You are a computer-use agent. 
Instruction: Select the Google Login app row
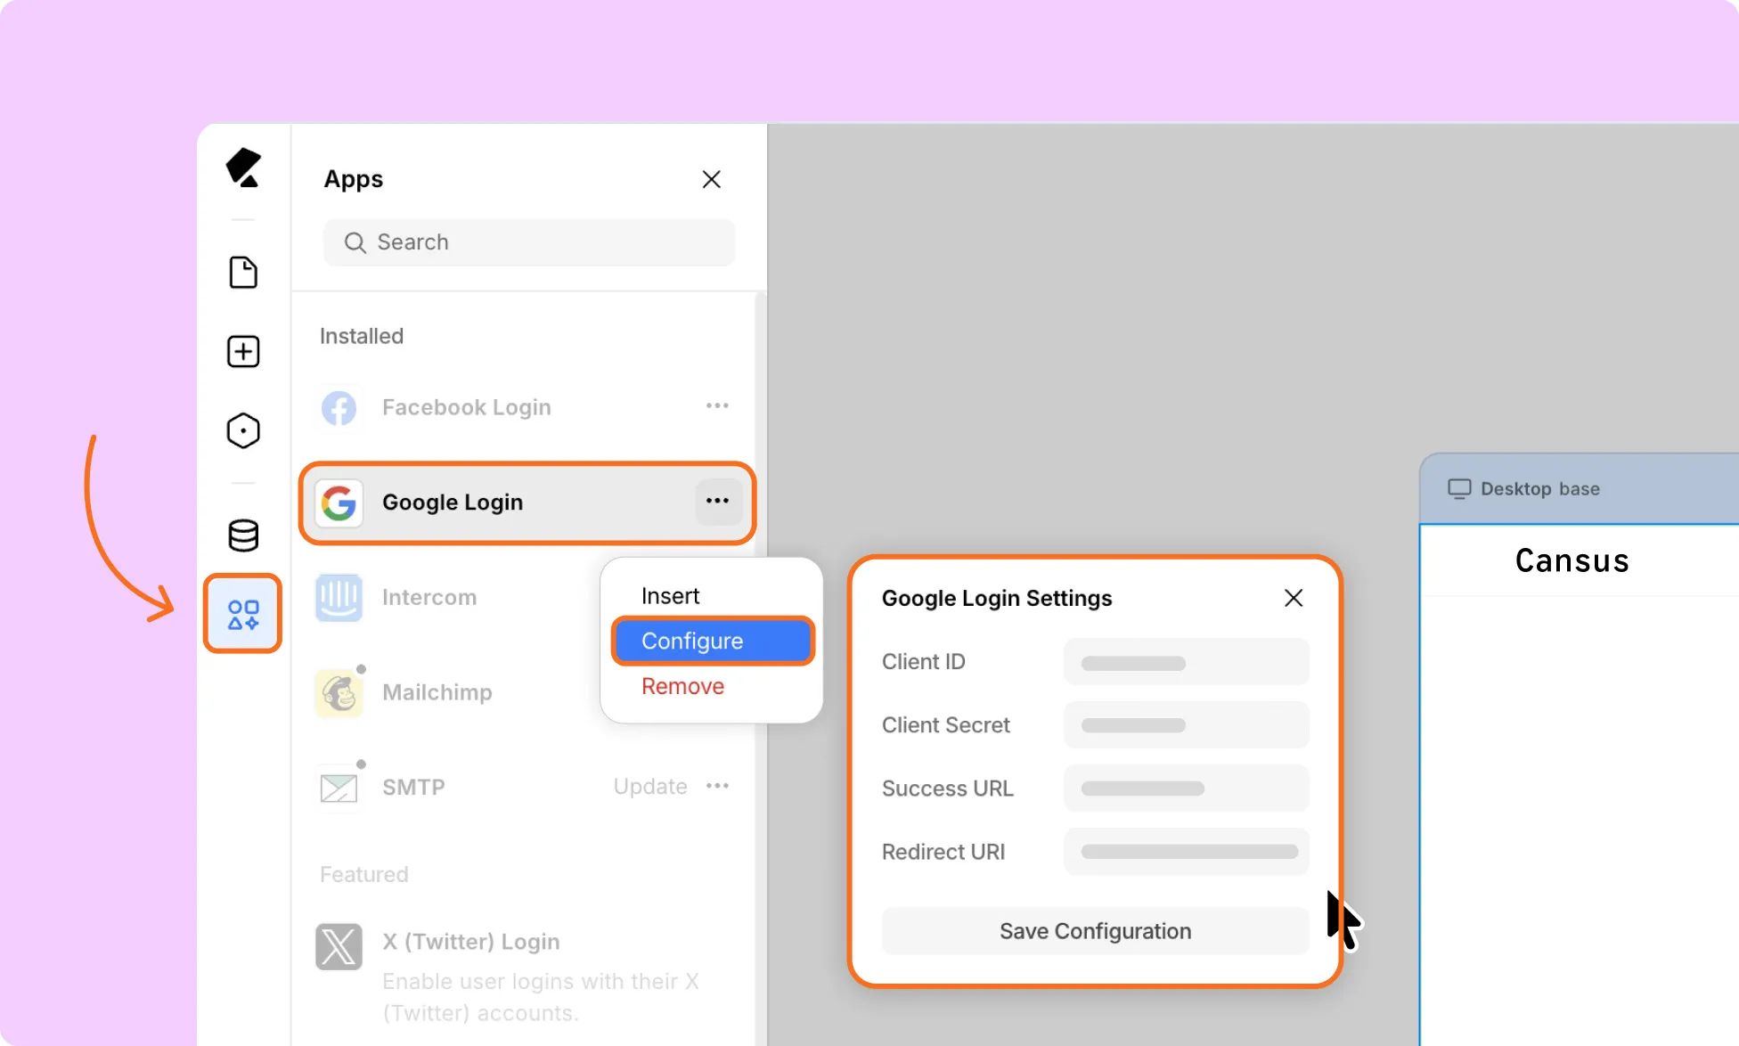(x=527, y=503)
